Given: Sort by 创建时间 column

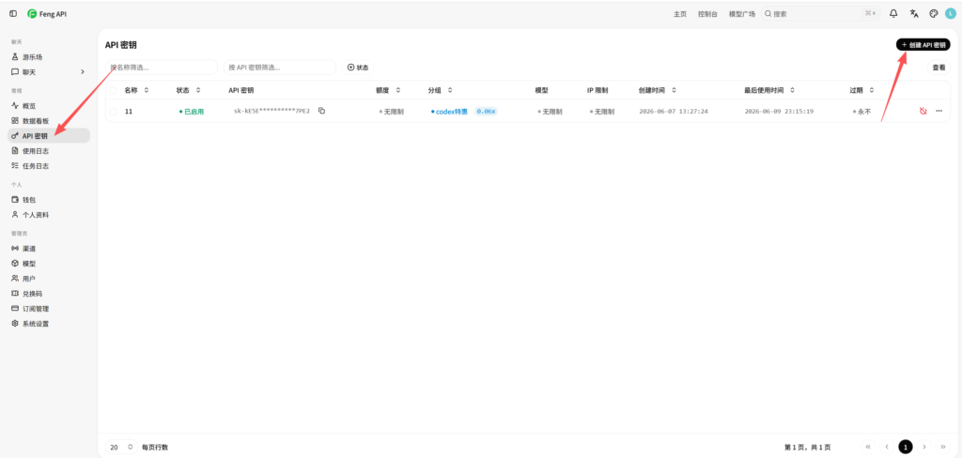Looking at the screenshot, I should click(657, 90).
